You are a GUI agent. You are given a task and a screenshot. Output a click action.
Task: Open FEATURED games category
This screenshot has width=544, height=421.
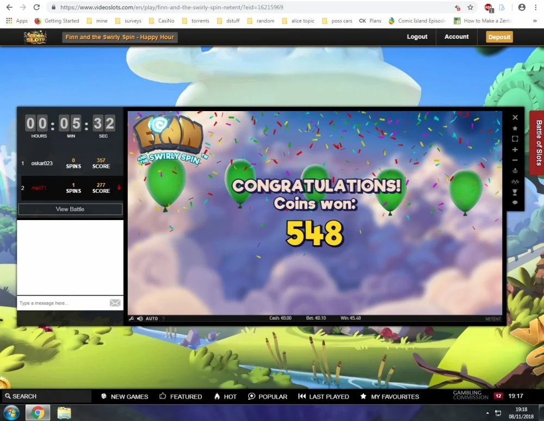tap(181, 396)
